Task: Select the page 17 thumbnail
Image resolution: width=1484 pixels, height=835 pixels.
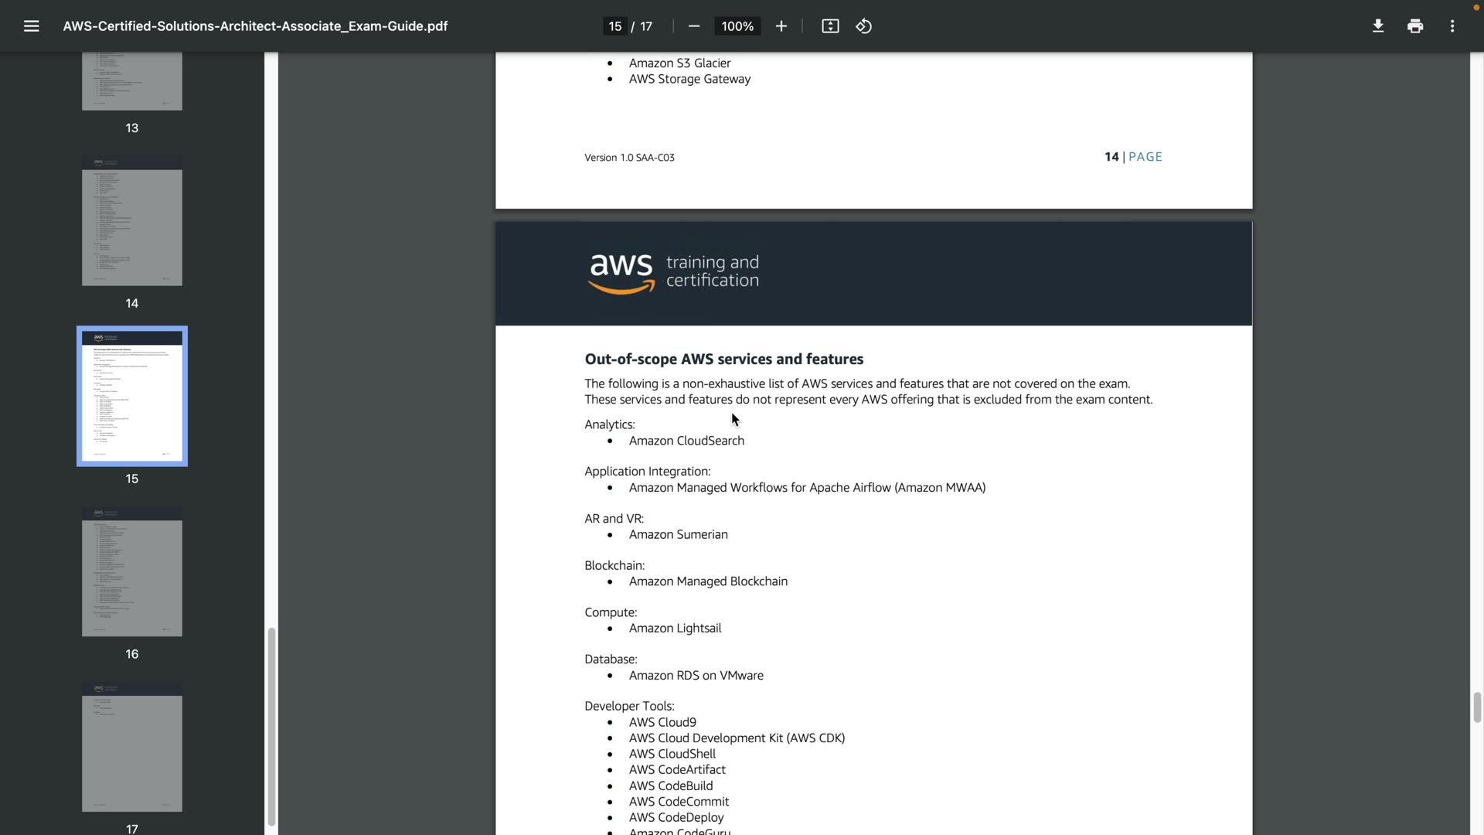Action: 132,747
